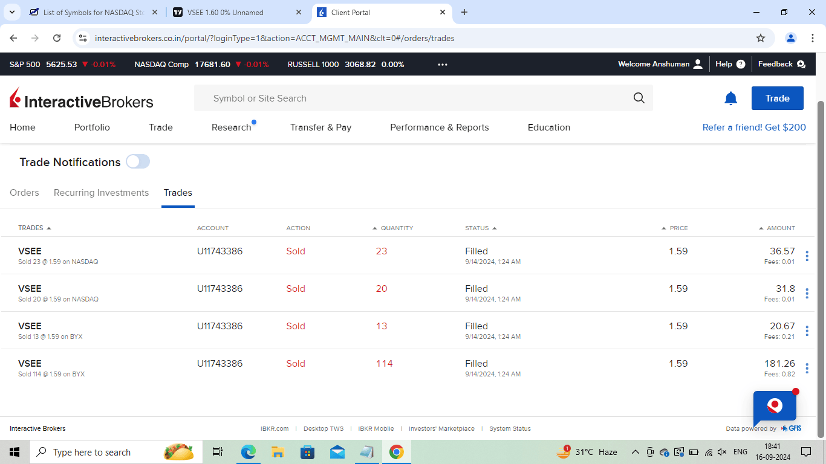Sort the table by the AMOUNT column
The width and height of the screenshot is (826, 464).
click(777, 228)
